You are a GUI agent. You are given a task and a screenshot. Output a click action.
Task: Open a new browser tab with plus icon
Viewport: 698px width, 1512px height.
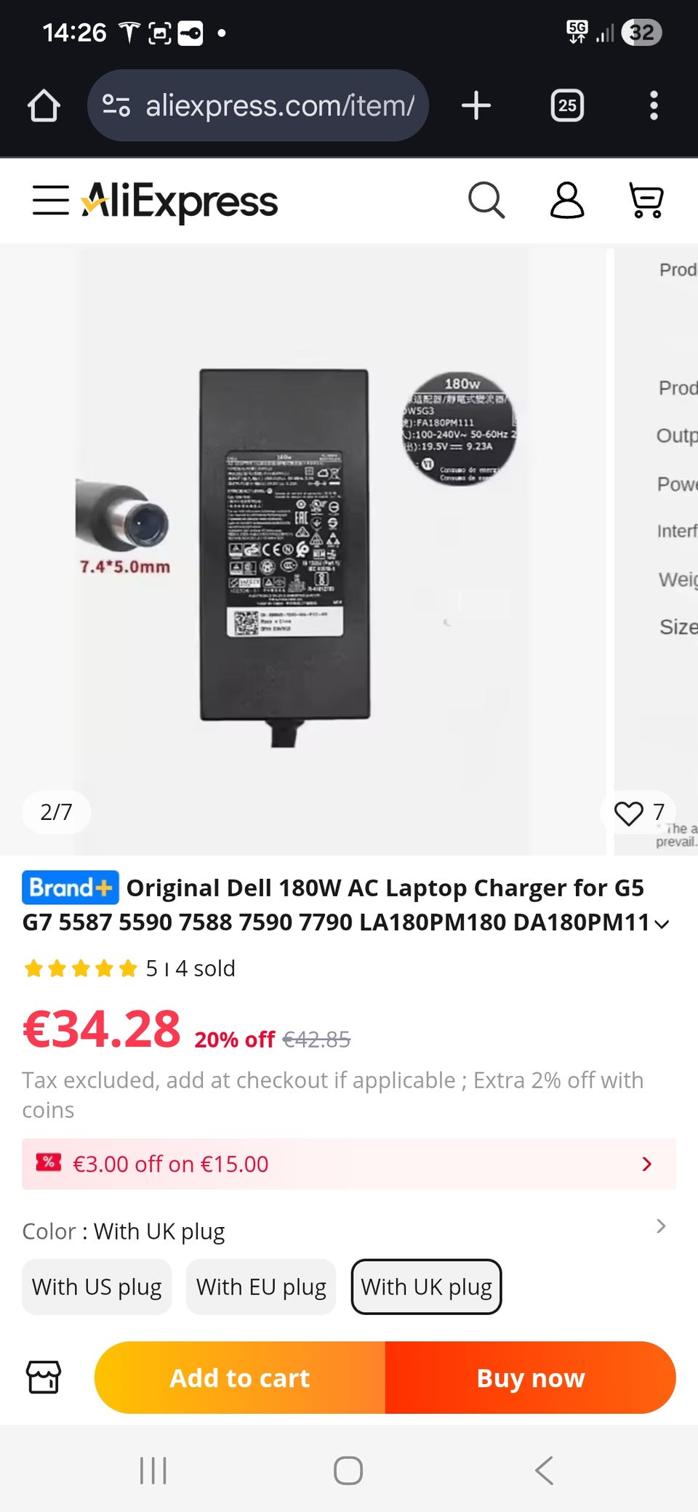(476, 105)
